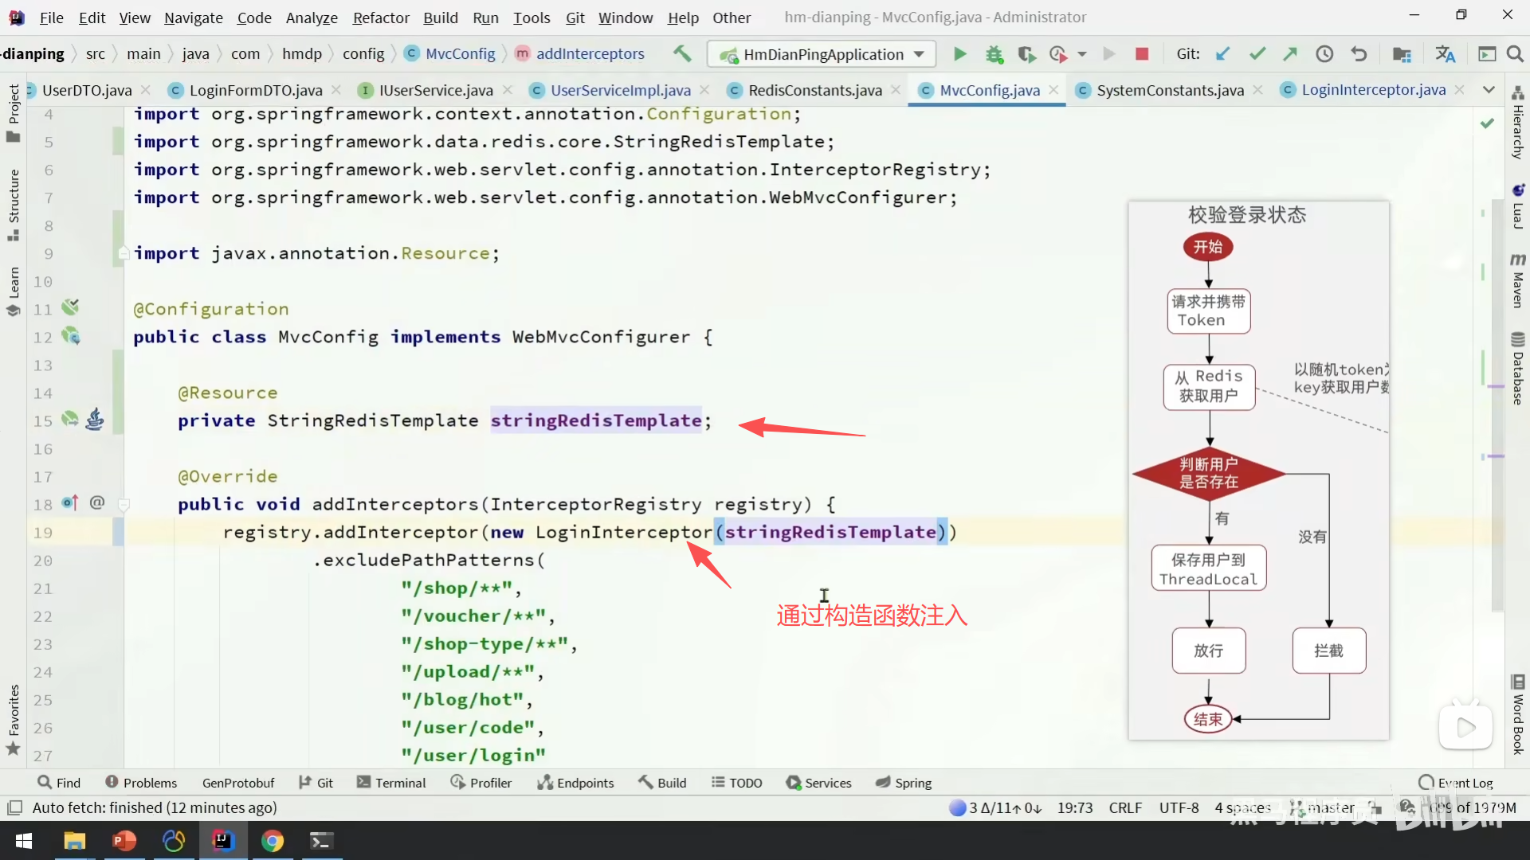Open Chrome from the Windows taskbar

pyautogui.click(x=272, y=841)
